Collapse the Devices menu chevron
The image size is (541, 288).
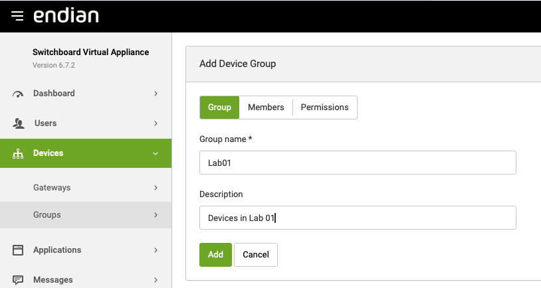point(156,153)
